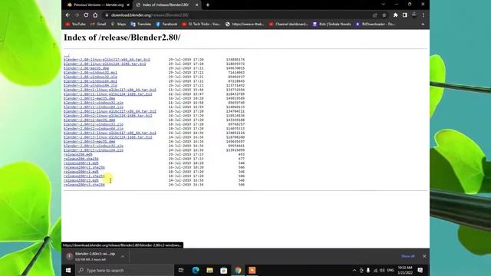Reload the current page

click(x=86, y=15)
